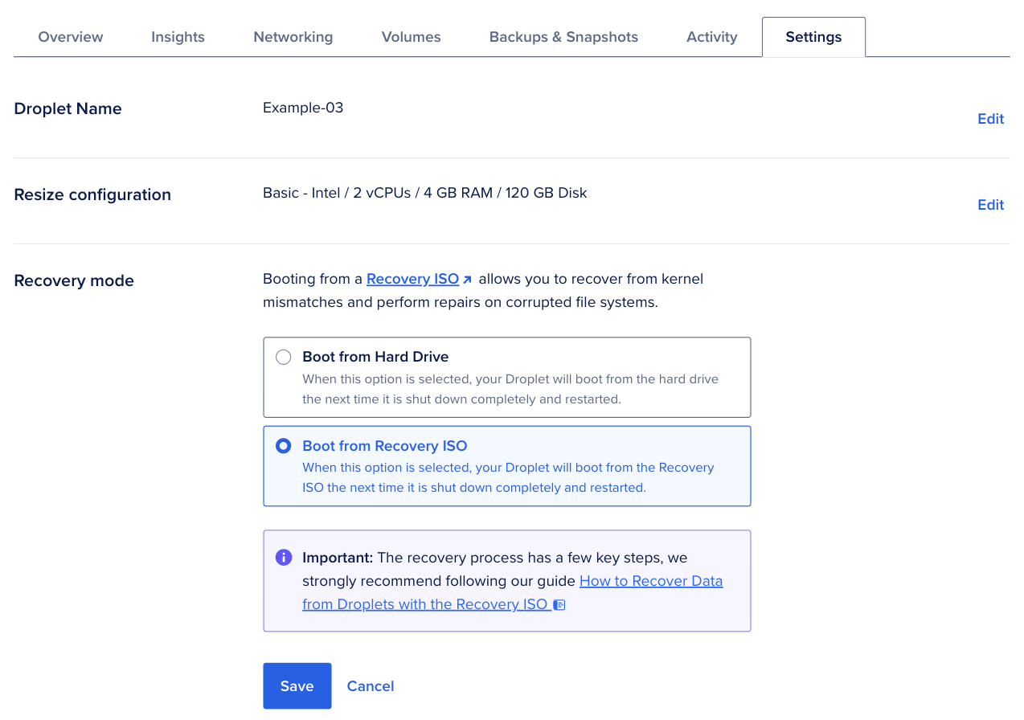1024x720 pixels.
Task: Click the document icon after the guide link
Action: (x=559, y=604)
